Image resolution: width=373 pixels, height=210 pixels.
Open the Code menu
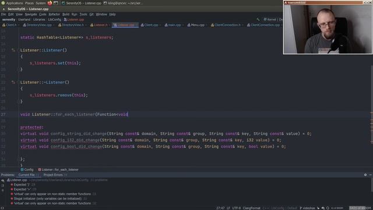[43, 14]
